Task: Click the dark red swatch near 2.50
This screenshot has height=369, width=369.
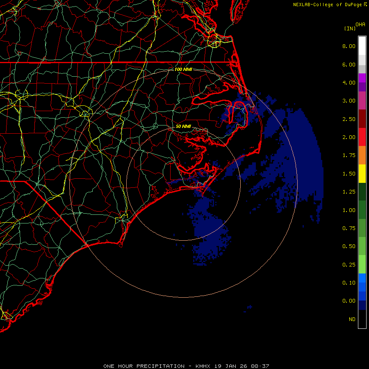Action: [x=362, y=119]
